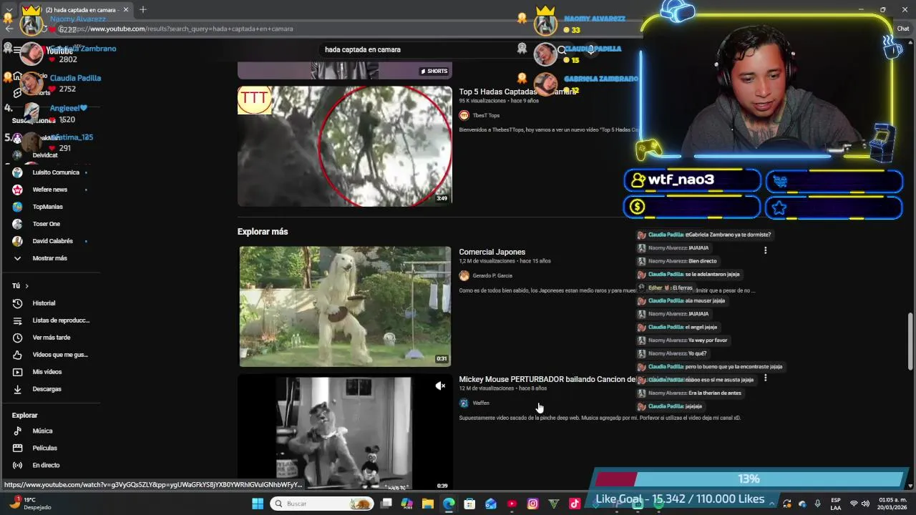Open three-dot menu beside noooo eso message
Viewport: 916px width, 515px height.
coord(765,378)
